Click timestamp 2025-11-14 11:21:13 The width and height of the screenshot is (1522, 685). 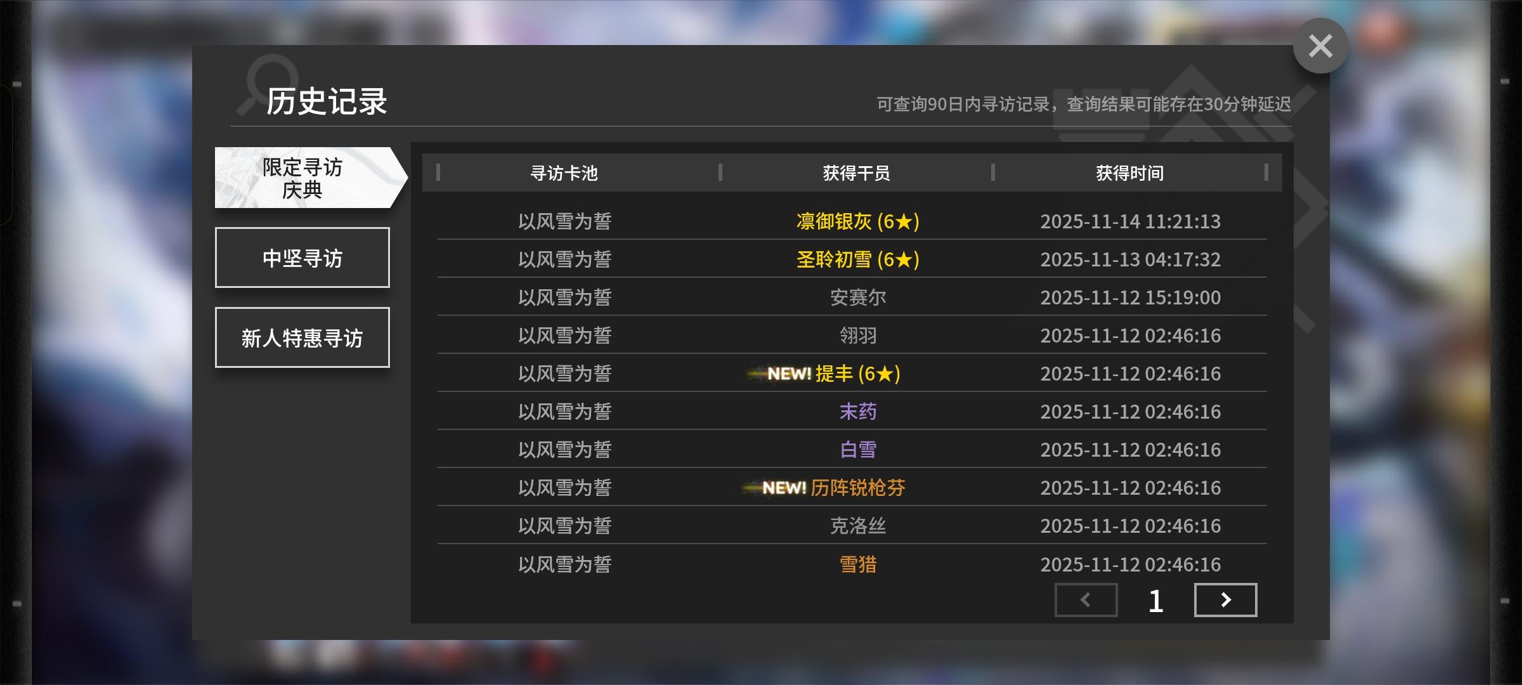point(1130,221)
